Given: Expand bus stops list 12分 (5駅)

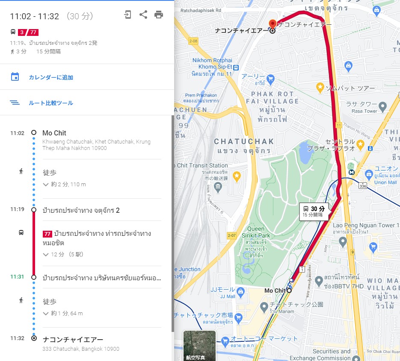Looking at the screenshot, I should point(63,254).
